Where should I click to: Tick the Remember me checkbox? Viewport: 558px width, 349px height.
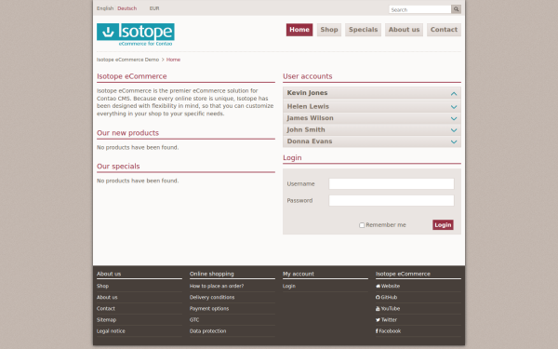(x=362, y=225)
